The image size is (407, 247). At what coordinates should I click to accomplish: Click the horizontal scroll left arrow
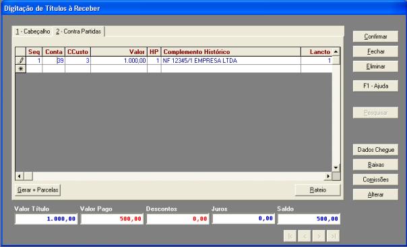pos(20,176)
